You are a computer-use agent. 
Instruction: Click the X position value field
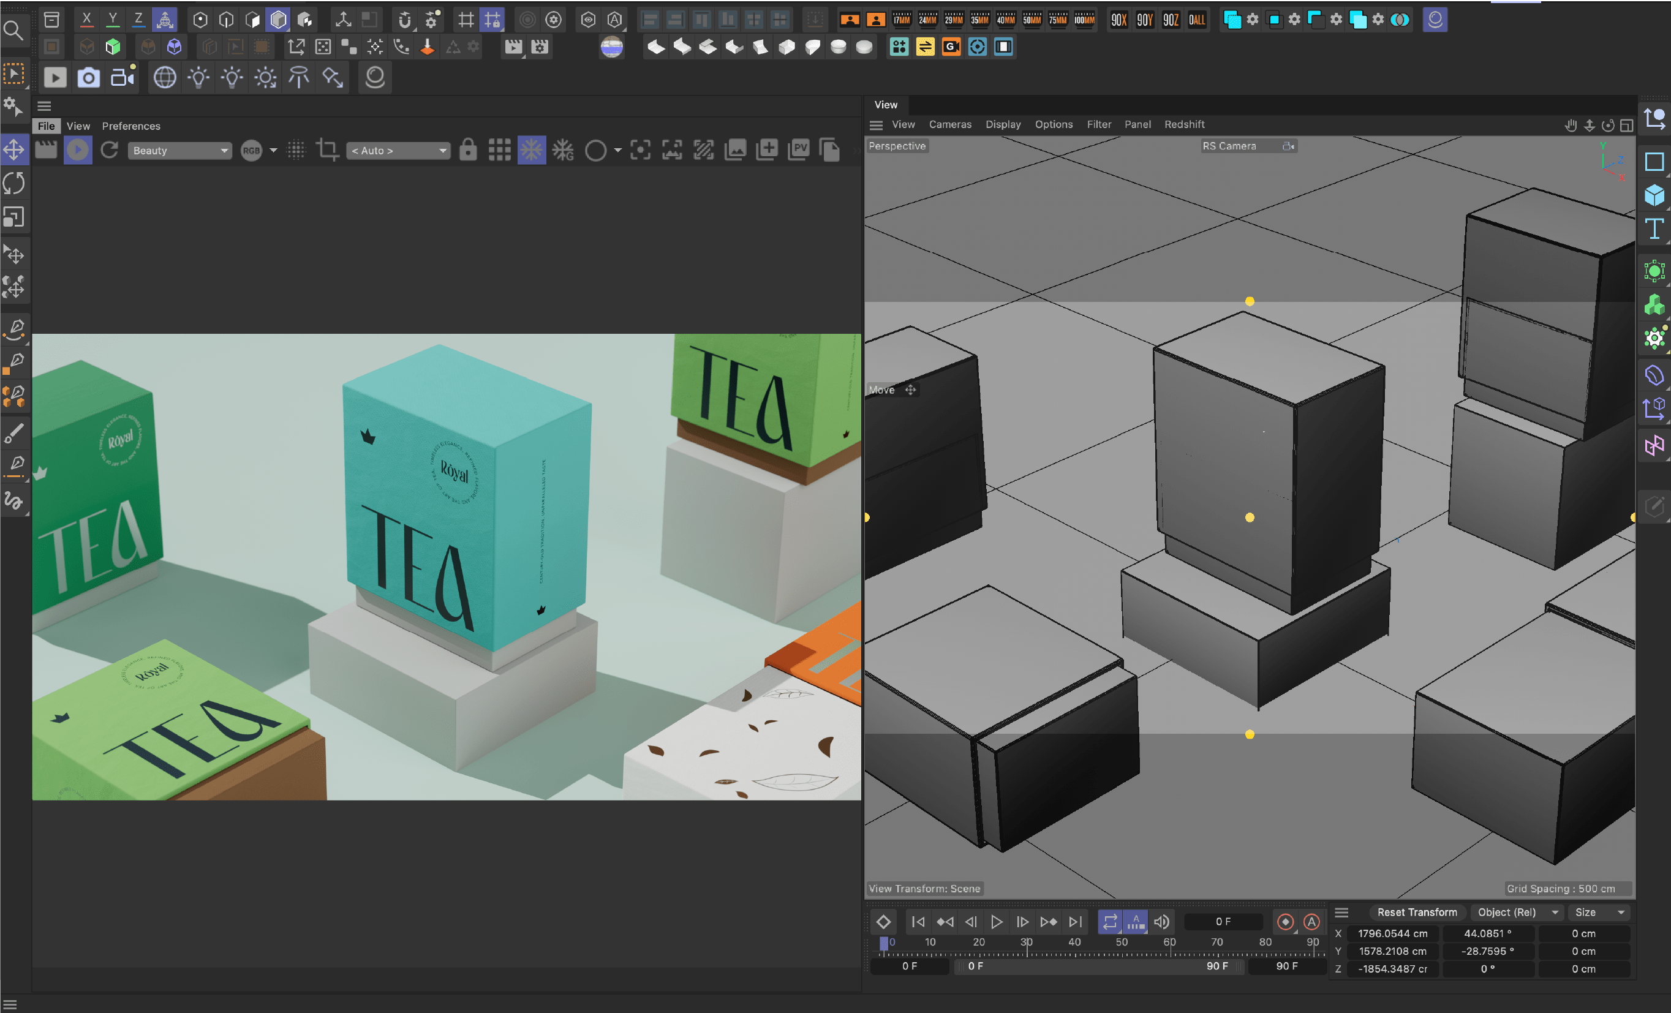pos(1392,933)
